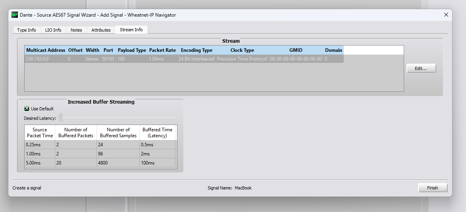Click the Domain column header

point(333,50)
